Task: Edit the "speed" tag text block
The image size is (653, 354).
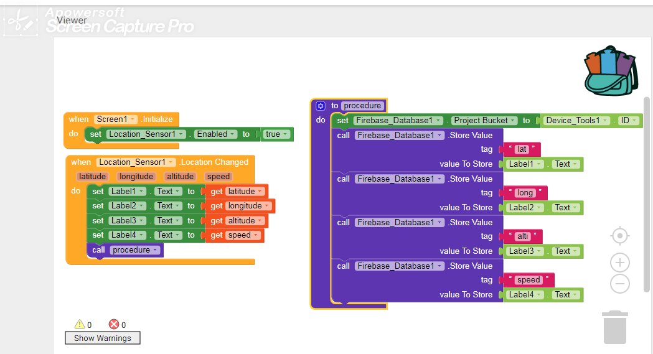Action: pos(528,280)
